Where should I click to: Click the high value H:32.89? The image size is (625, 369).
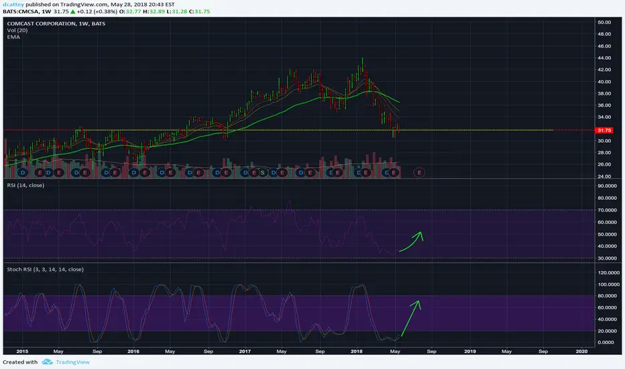point(154,11)
